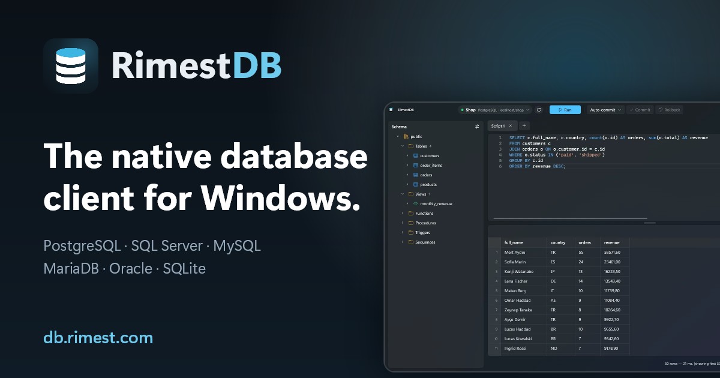The height and width of the screenshot is (378, 720).
Task: Click the Tables folder icon
Action: [411, 146]
